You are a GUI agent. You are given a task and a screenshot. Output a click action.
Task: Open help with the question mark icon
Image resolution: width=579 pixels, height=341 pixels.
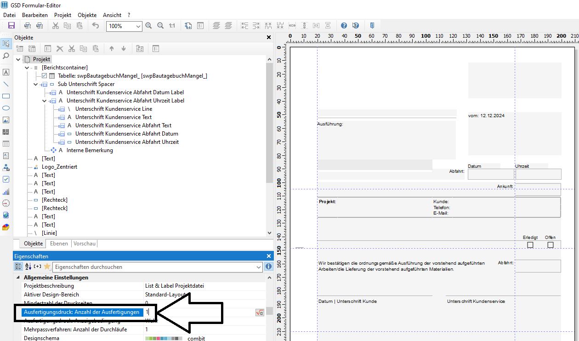coord(344,26)
